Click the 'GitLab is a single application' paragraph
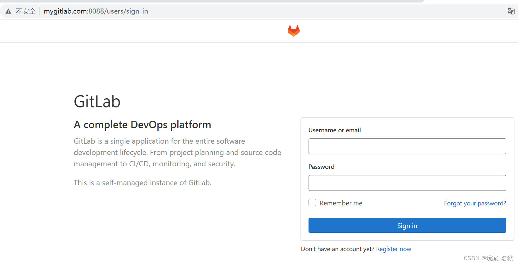 click(177, 152)
